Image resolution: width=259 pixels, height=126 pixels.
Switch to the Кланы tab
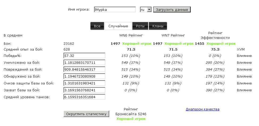(158, 26)
